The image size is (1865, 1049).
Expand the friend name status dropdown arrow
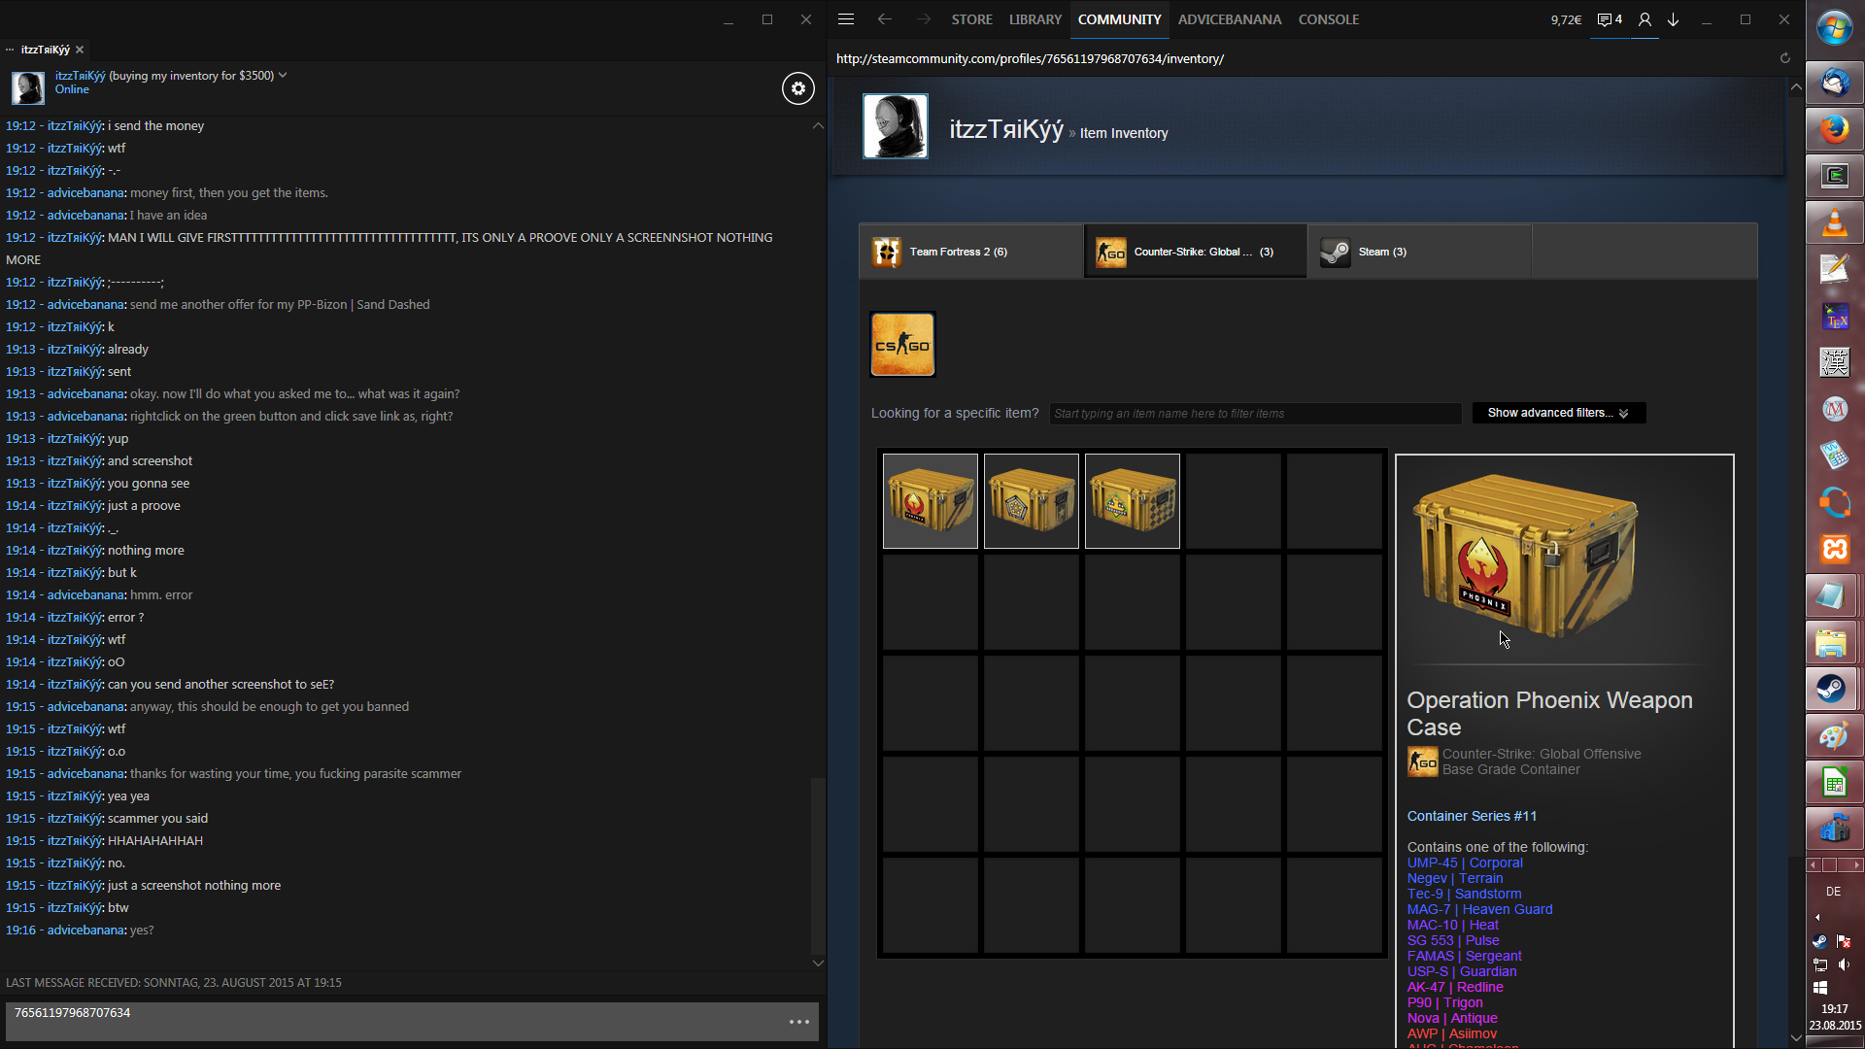(283, 75)
